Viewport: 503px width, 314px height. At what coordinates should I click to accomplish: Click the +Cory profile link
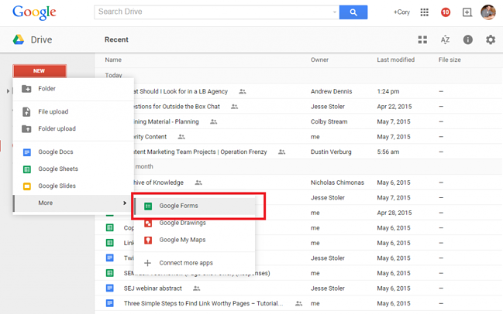(x=401, y=12)
